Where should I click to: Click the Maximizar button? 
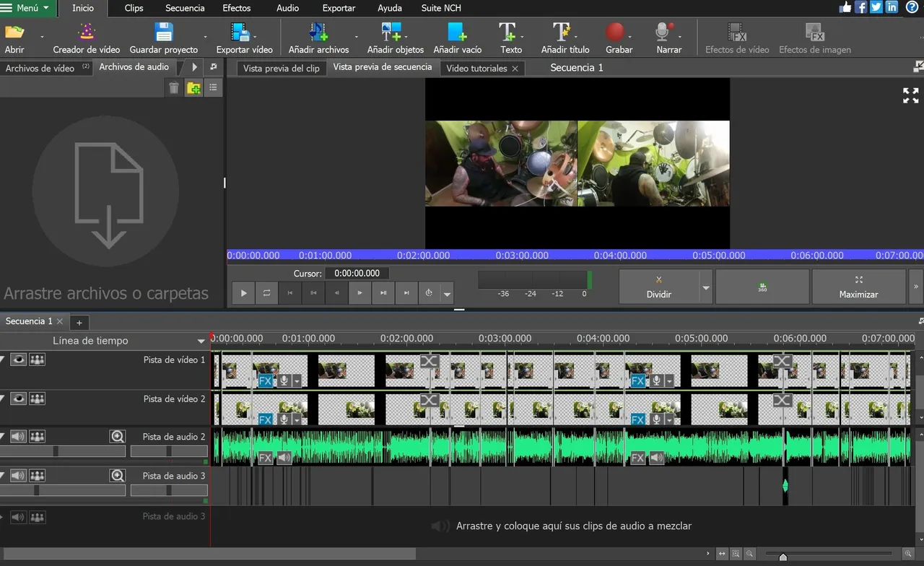point(858,287)
